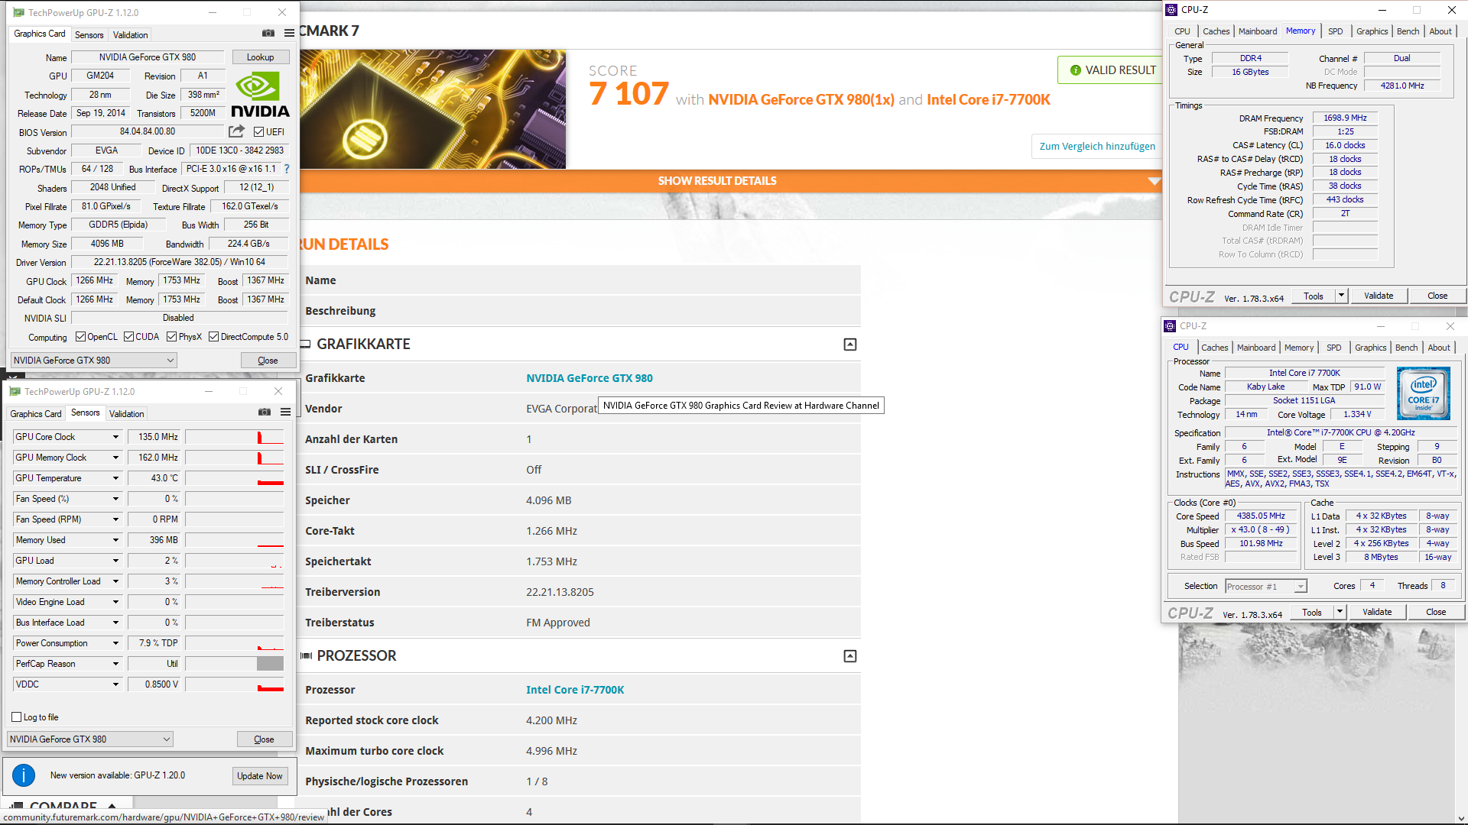The height and width of the screenshot is (825, 1468).
Task: Click Close button in lower CPU-Z window
Action: (x=1436, y=612)
